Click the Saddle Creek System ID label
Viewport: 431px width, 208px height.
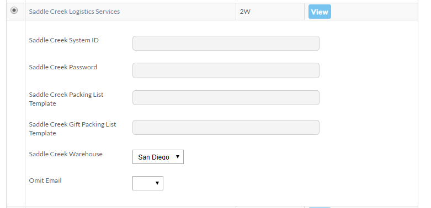click(64, 40)
